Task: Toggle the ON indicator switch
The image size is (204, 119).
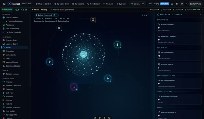Action: pyautogui.click(x=145, y=15)
